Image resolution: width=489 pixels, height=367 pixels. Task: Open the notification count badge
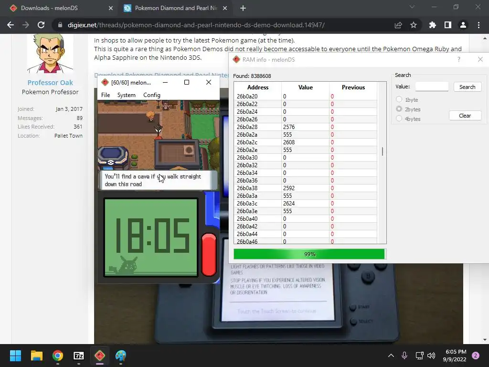pyautogui.click(x=476, y=356)
